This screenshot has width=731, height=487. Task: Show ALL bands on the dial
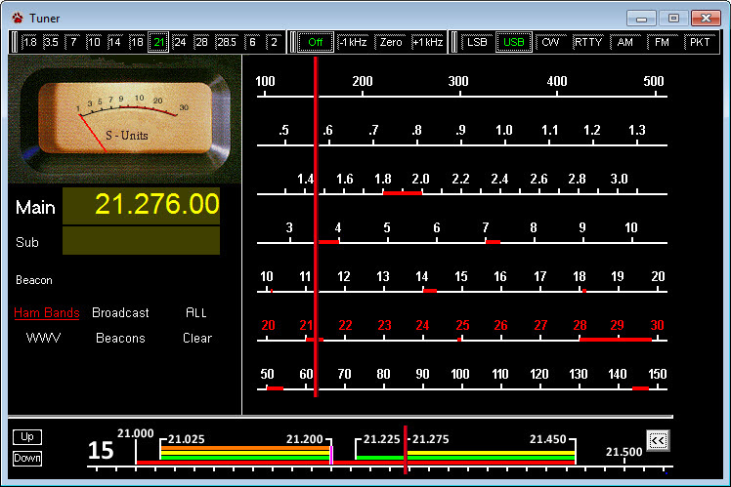pos(196,313)
